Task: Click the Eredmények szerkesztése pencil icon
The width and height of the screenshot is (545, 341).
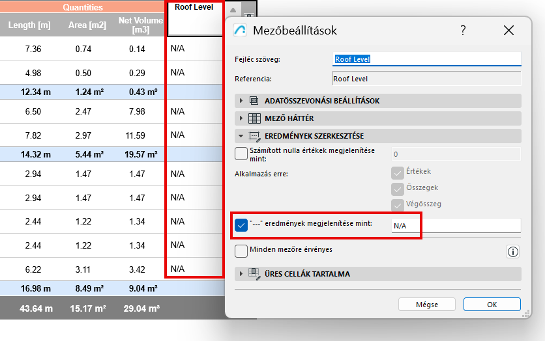Action: click(x=255, y=136)
